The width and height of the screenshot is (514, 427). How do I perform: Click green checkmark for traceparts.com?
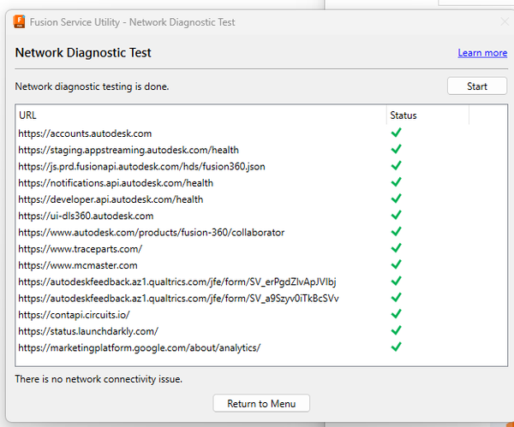(396, 248)
